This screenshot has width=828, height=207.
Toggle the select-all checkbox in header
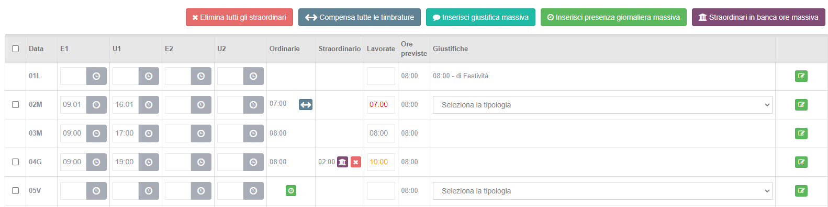point(16,48)
